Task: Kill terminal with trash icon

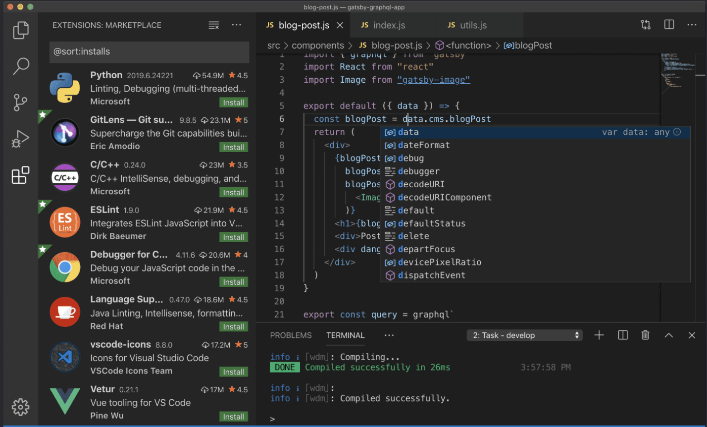Action: pyautogui.click(x=645, y=335)
